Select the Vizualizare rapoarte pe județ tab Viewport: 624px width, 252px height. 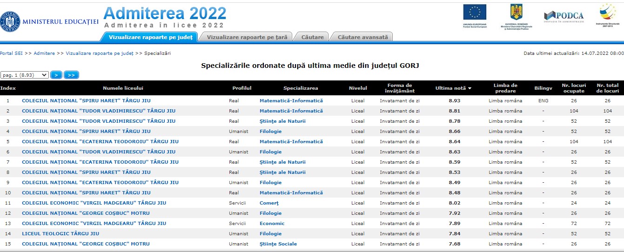pyautogui.click(x=150, y=37)
